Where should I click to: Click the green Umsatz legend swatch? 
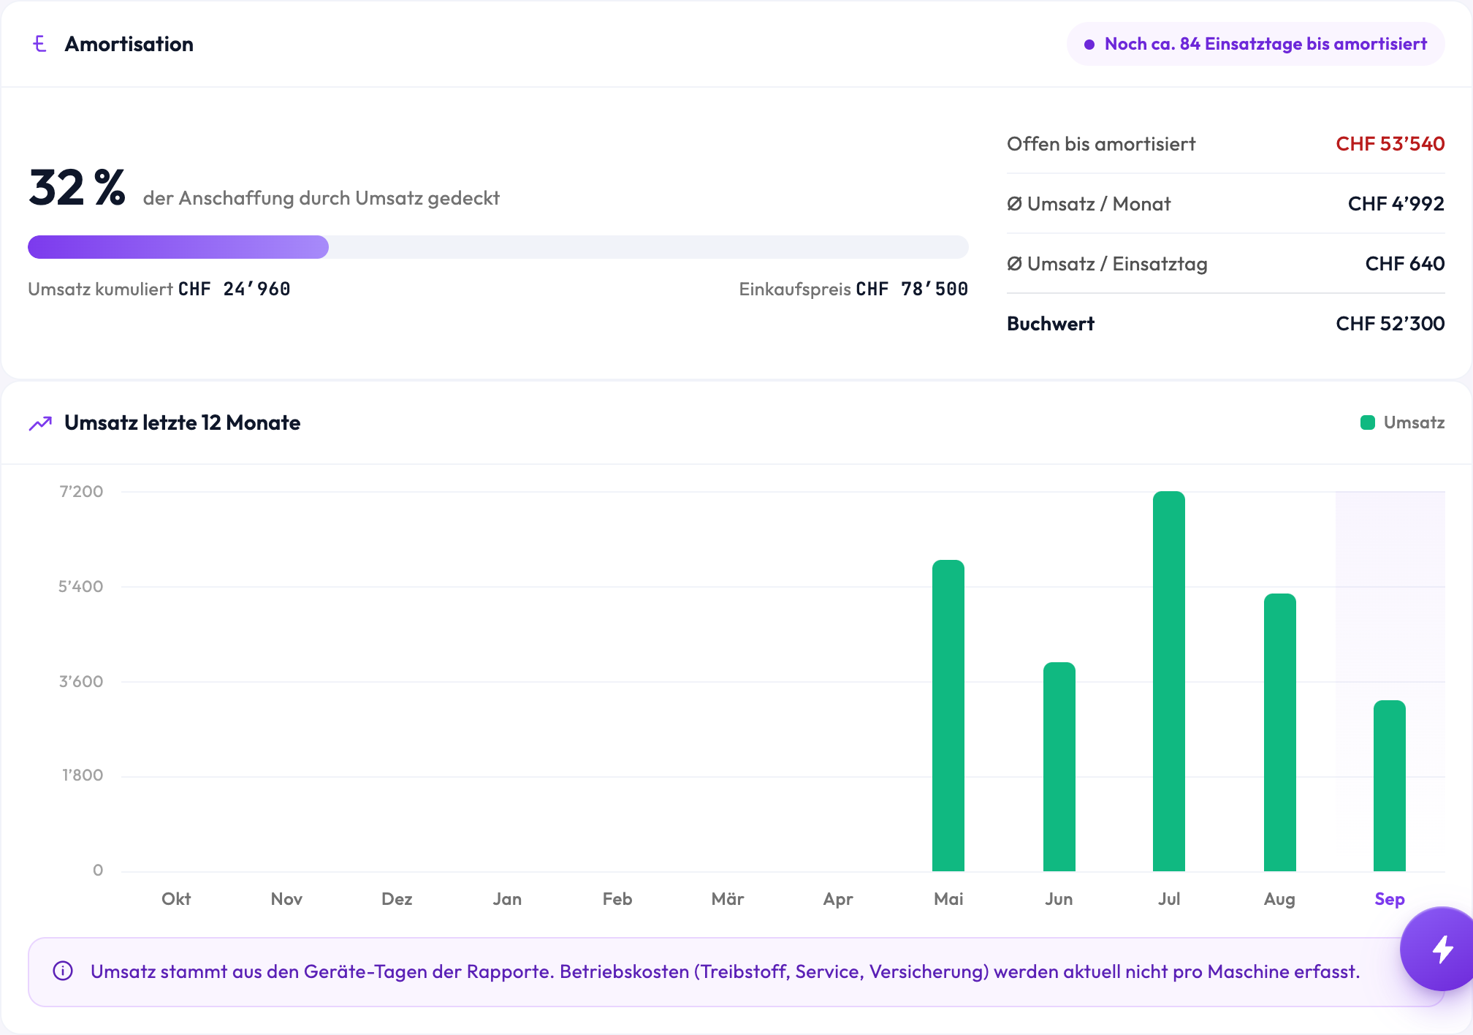click(1368, 422)
